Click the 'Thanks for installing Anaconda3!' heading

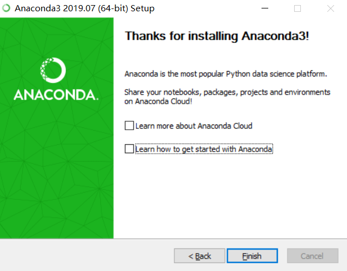tap(217, 36)
